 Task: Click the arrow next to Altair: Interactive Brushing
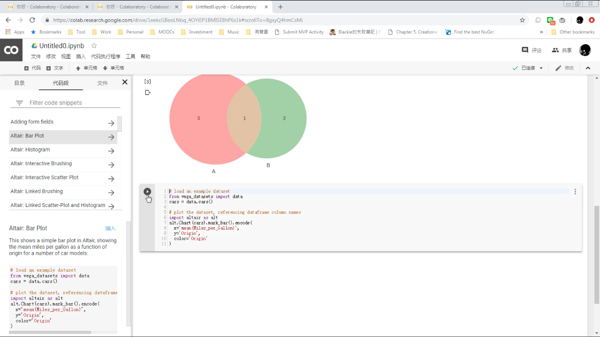[111, 165]
